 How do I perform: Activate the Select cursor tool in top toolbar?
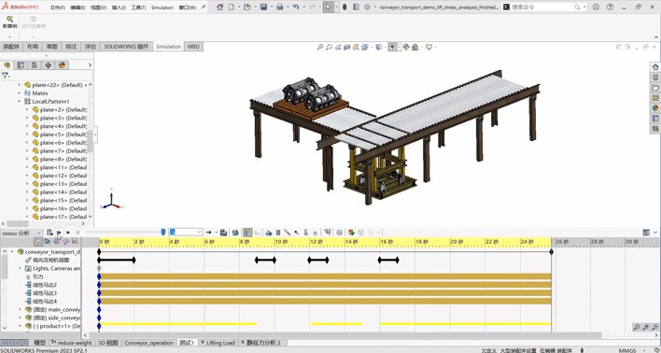click(x=329, y=7)
